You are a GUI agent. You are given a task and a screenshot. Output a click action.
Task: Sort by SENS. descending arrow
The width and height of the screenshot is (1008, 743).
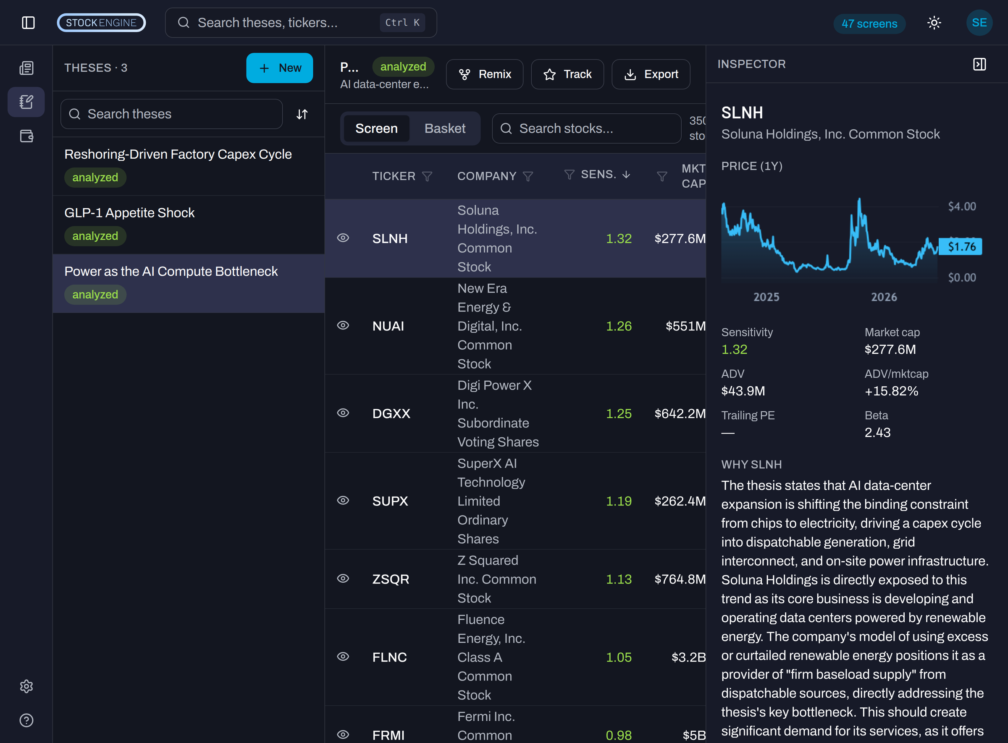click(626, 175)
